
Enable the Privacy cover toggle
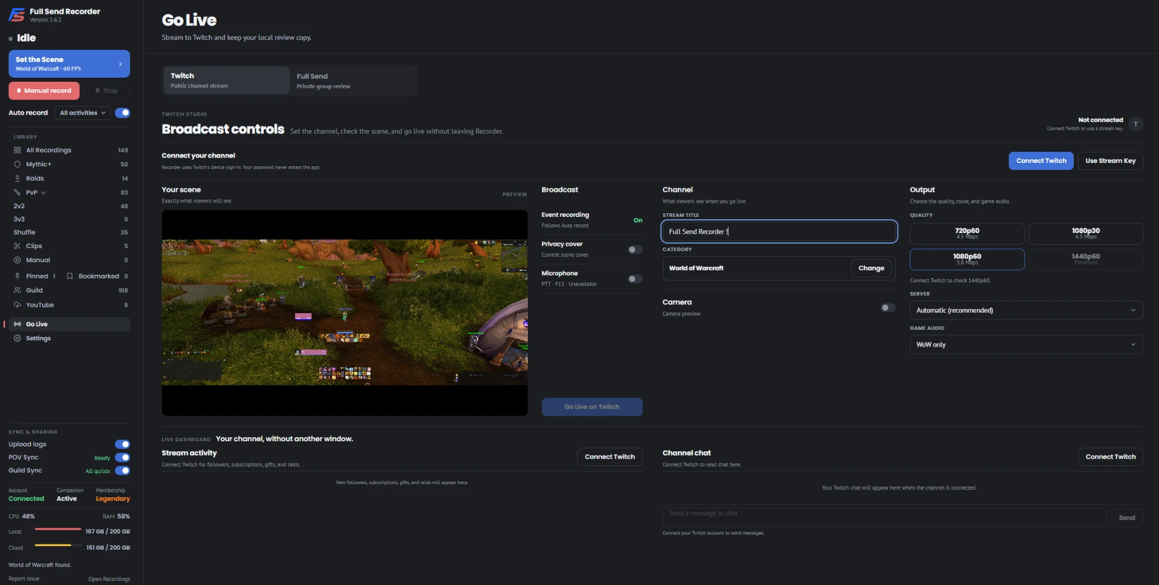pos(635,250)
